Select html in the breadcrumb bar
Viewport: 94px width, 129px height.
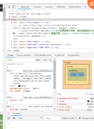click(9, 51)
